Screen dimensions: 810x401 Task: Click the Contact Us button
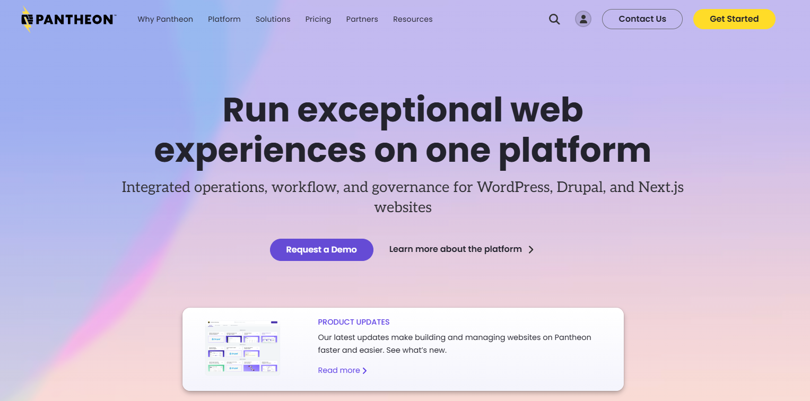click(x=642, y=19)
